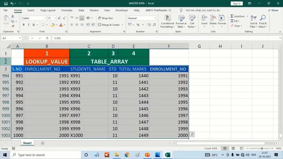Open the Font Color dropdown arrow
Viewport: 283px width, 159px height.
65,25
